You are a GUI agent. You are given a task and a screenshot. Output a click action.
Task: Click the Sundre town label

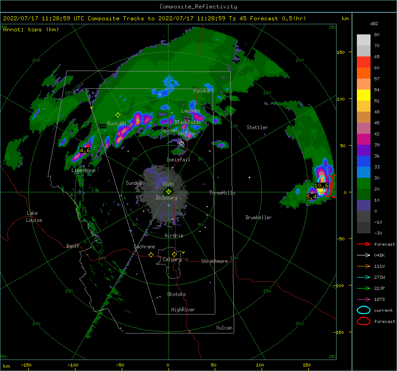coord(134,183)
